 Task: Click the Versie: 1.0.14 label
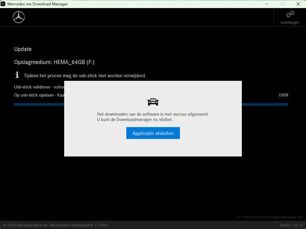[x=291, y=225]
